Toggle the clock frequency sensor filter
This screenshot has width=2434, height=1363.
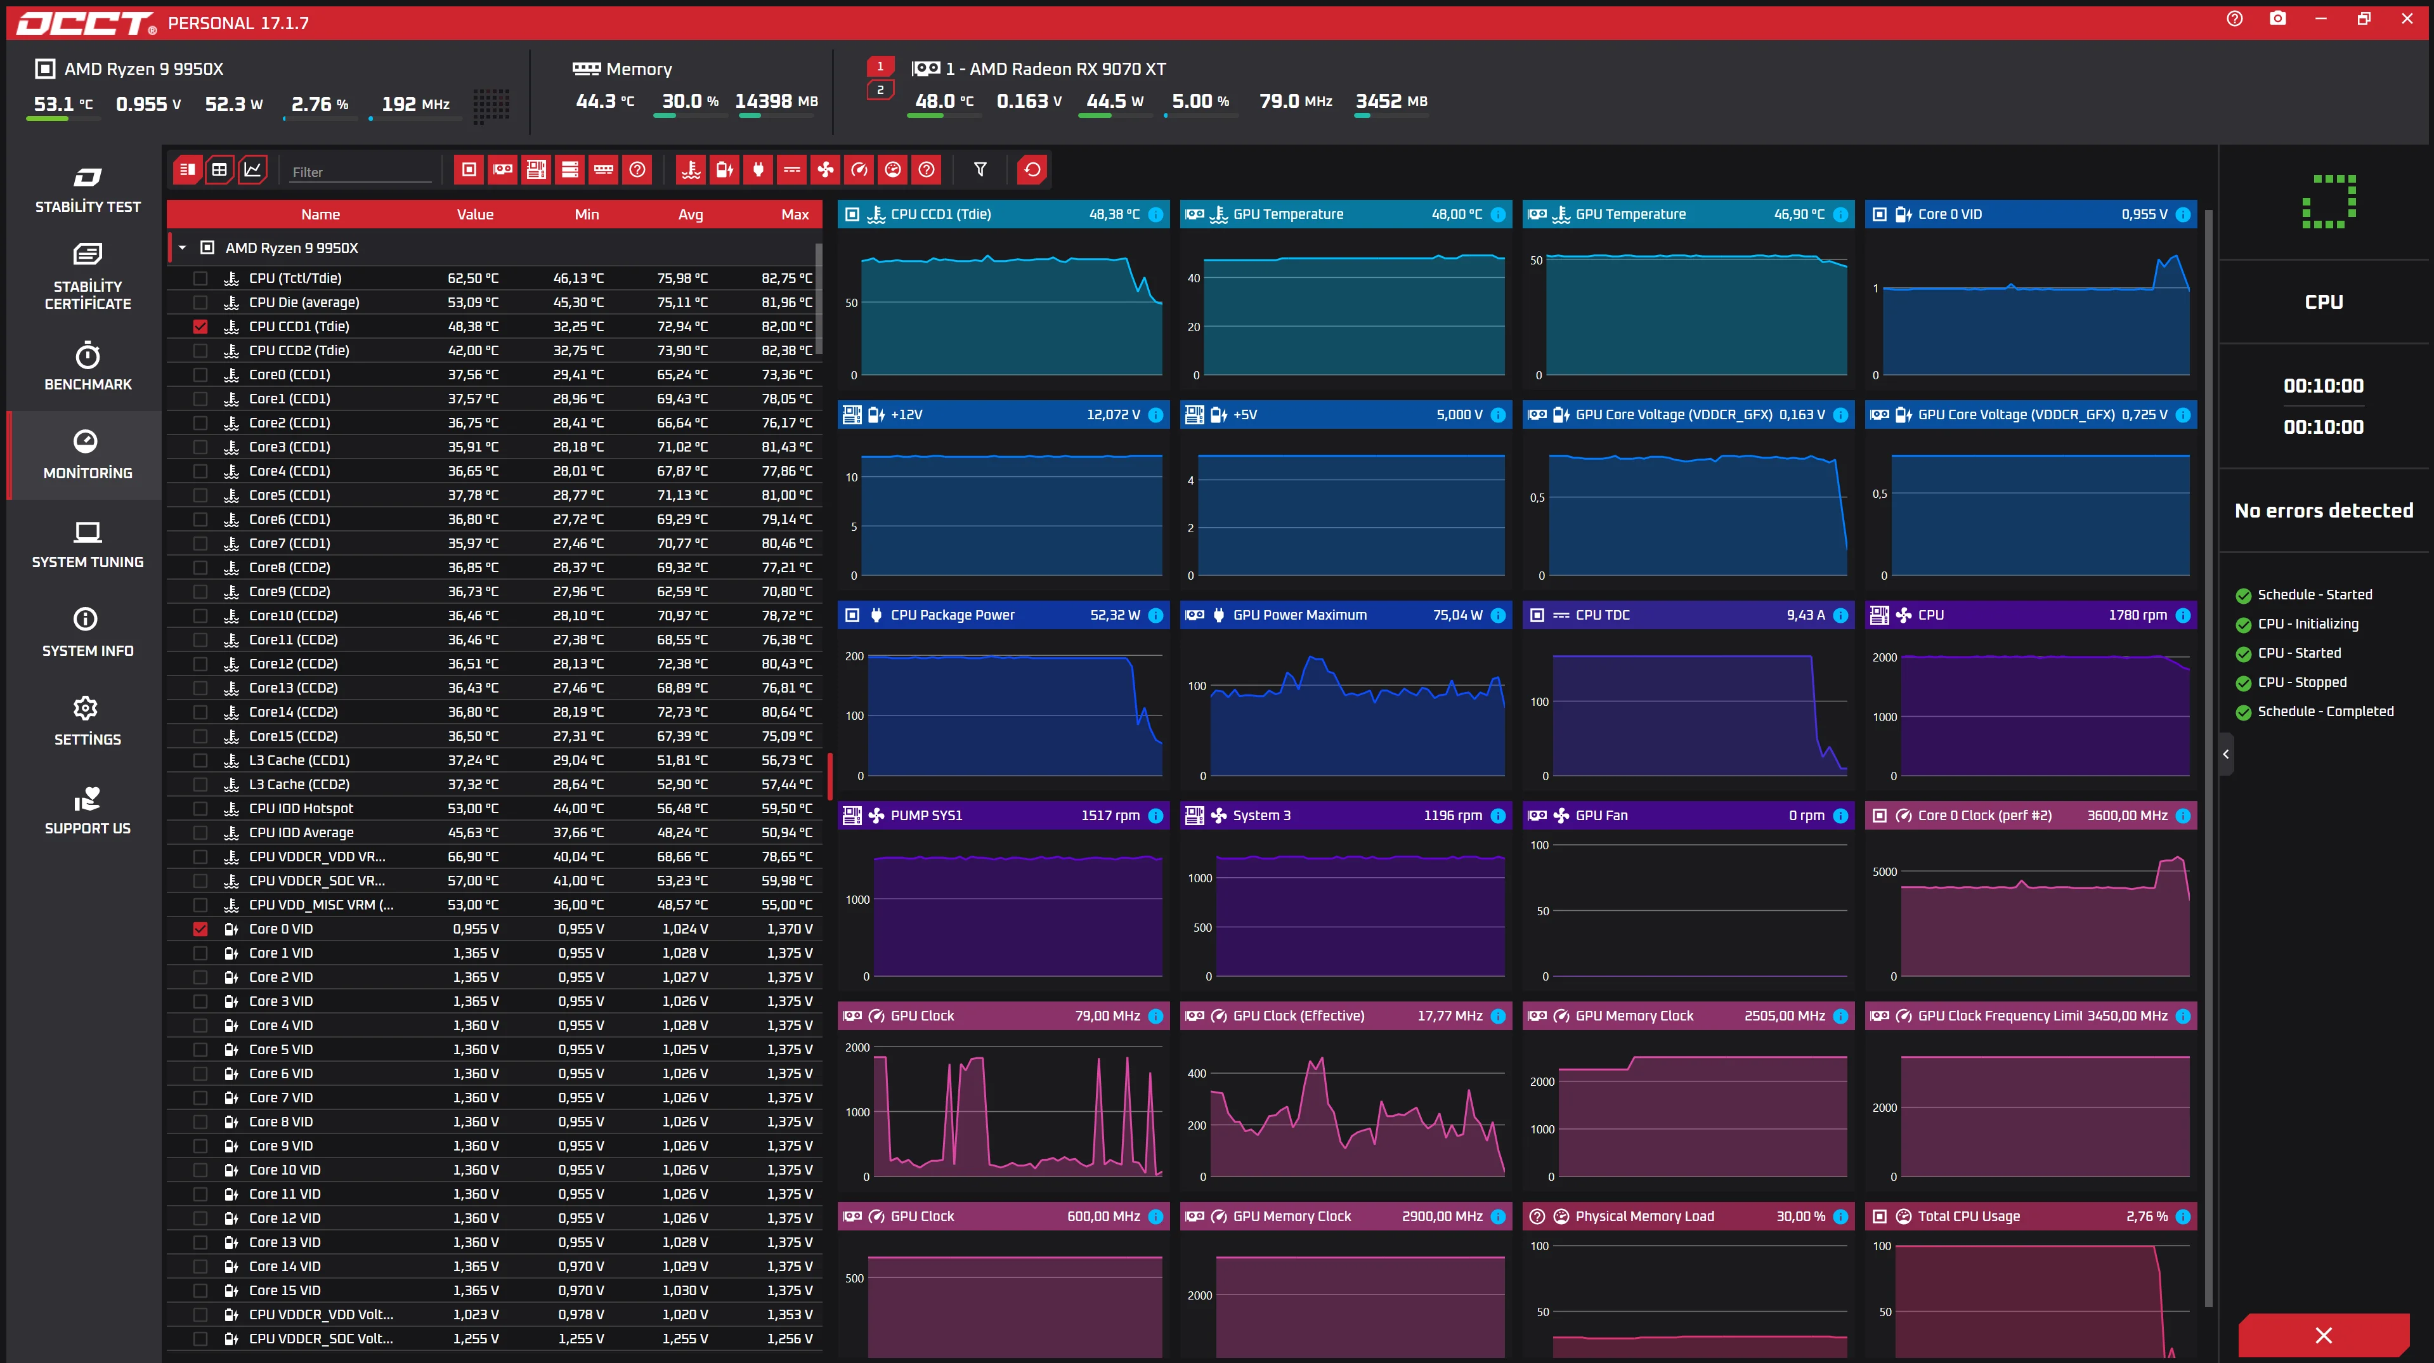point(859,170)
